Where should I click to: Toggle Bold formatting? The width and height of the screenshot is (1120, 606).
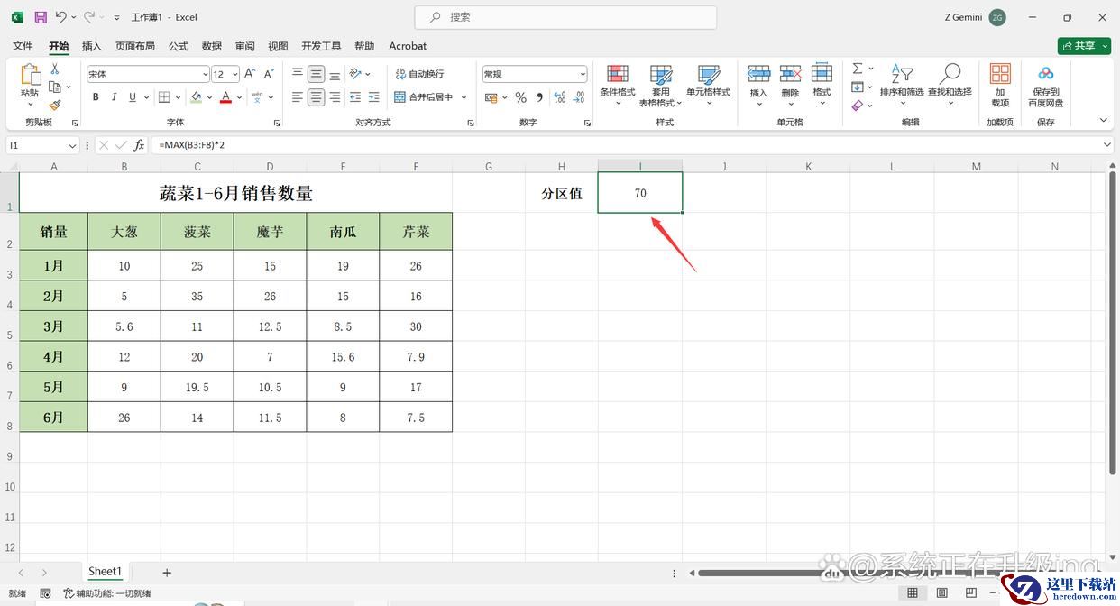(96, 97)
